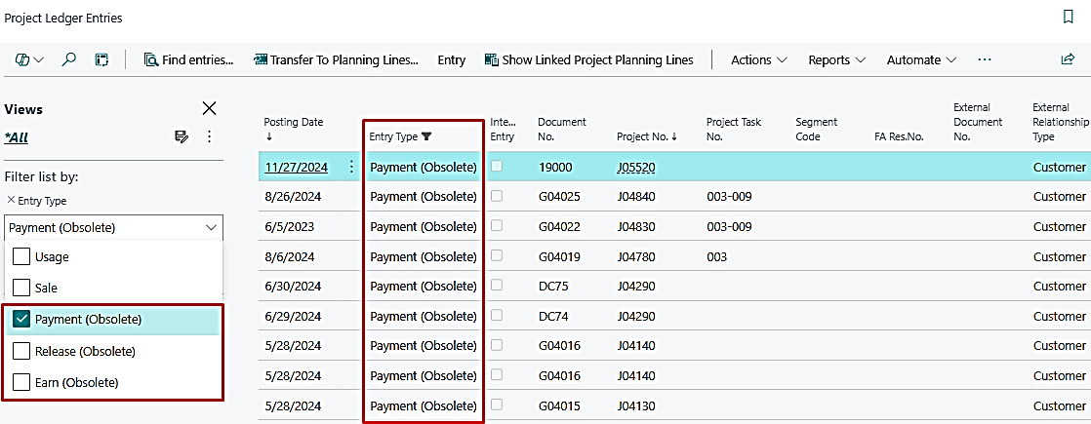Uncheck the Payment (Obsolete) checkbox
This screenshot has width=1091, height=424.
(21, 320)
